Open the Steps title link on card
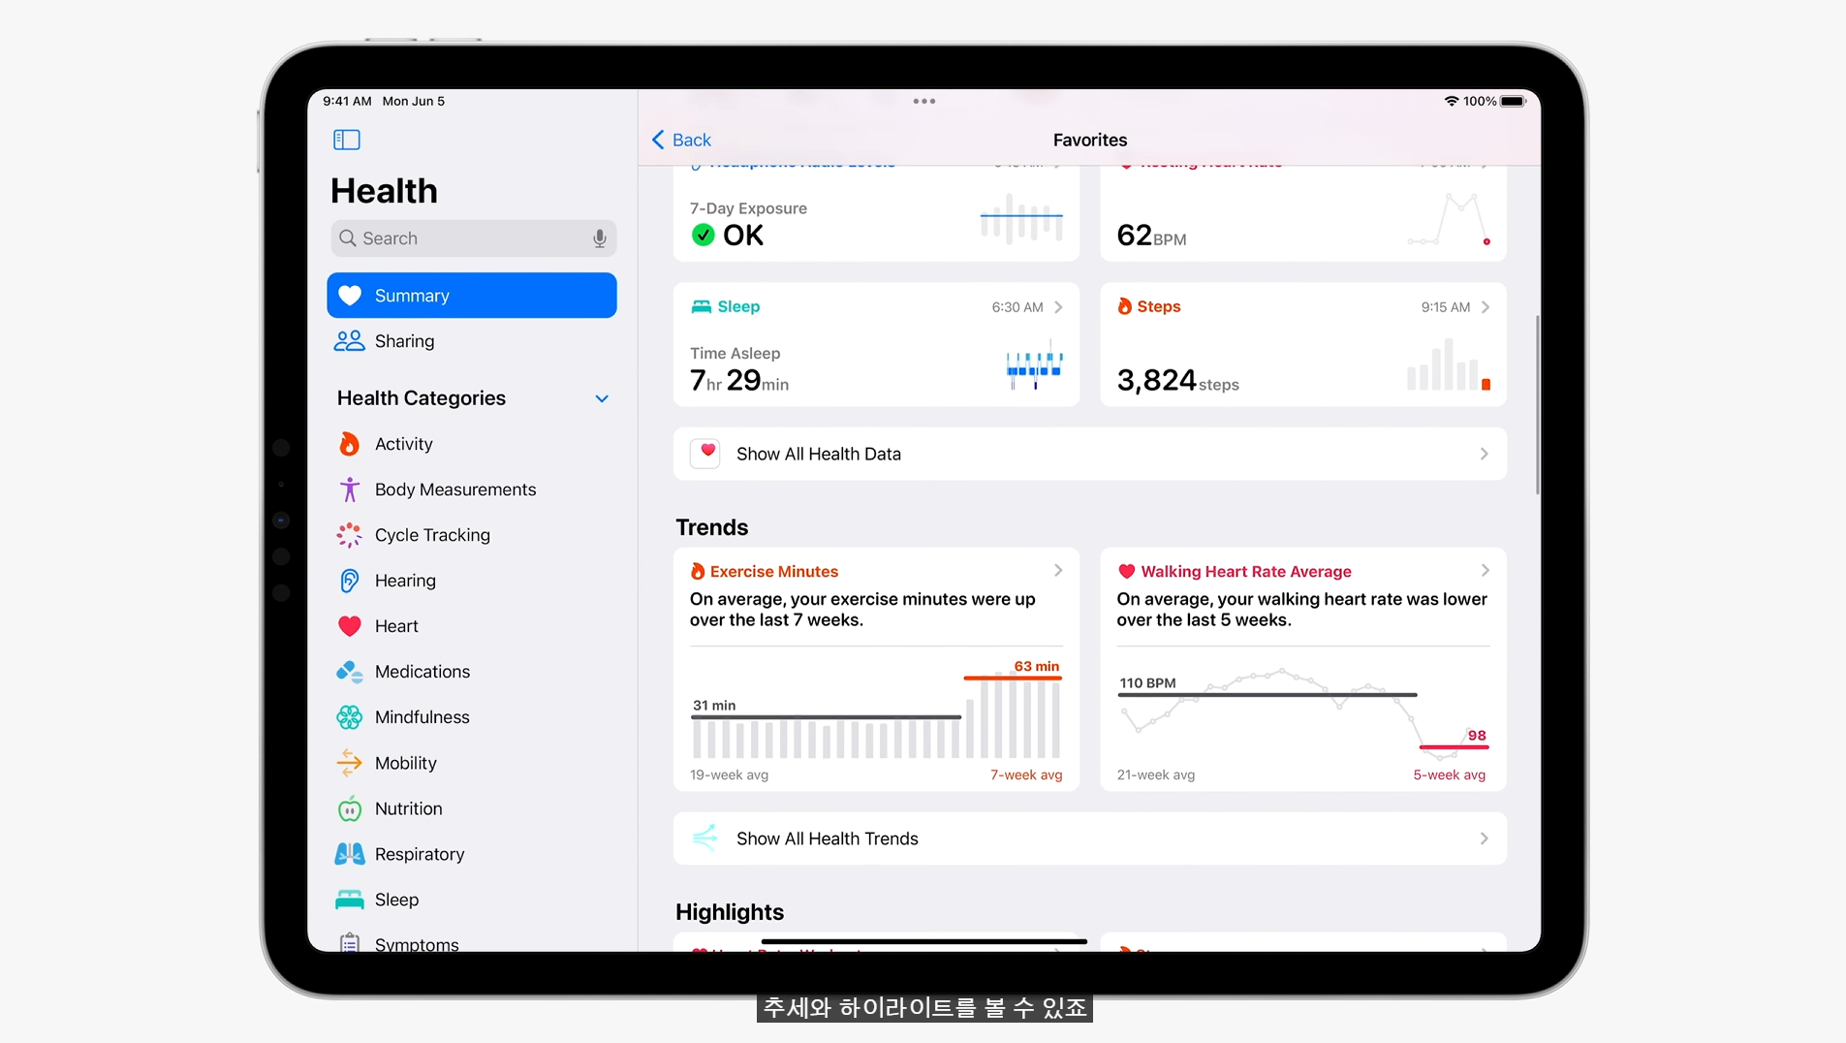This screenshot has height=1043, width=1846. [1159, 306]
